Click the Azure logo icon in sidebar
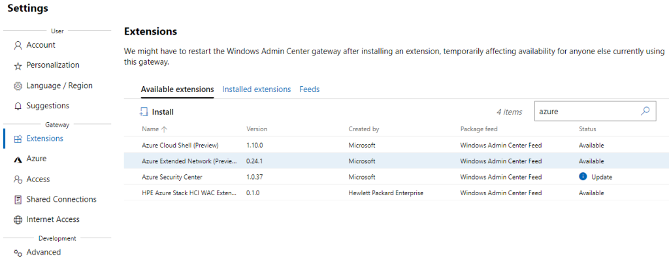This screenshot has height=267, width=669. [x=18, y=159]
